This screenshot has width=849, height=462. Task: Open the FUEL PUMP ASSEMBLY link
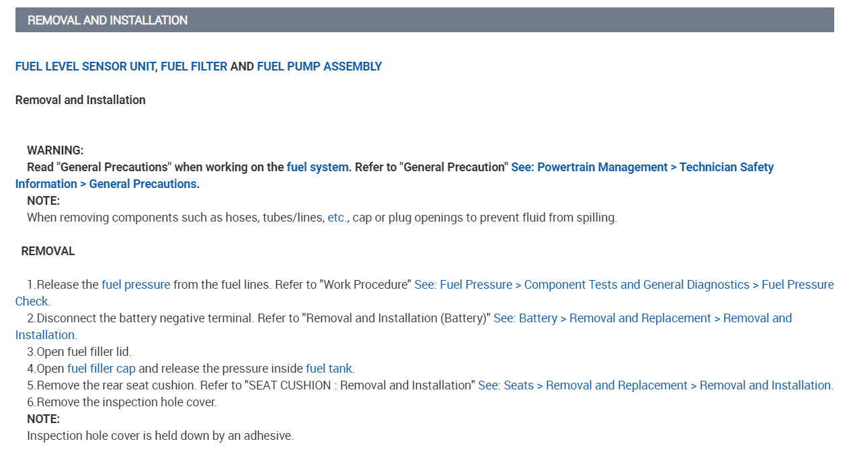(319, 66)
